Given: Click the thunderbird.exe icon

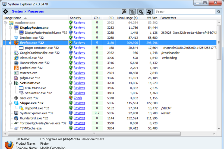Looking at the screenshot, I should 16,118.
